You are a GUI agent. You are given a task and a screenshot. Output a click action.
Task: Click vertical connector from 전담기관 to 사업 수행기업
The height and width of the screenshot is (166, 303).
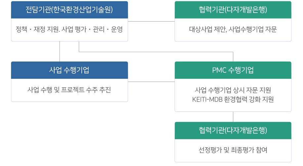(x=60, y=51)
